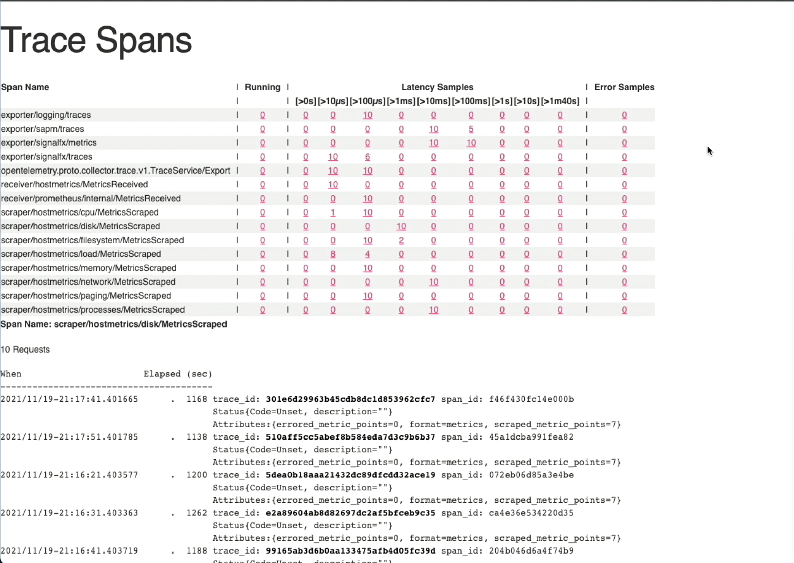The height and width of the screenshot is (563, 794).
Task: Open the 10 >100ms samples for scraper/hostmetrics/network/MetricsScraped
Action: click(x=434, y=281)
